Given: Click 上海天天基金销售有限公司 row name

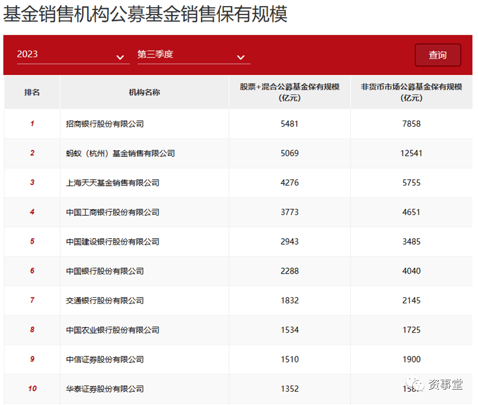Looking at the screenshot, I should tap(113, 182).
